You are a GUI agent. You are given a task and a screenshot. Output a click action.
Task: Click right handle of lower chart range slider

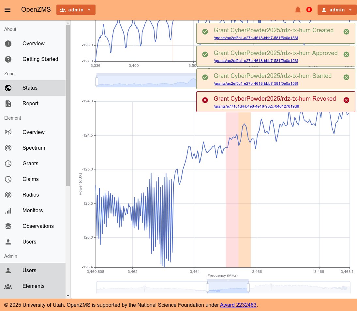(248, 288)
